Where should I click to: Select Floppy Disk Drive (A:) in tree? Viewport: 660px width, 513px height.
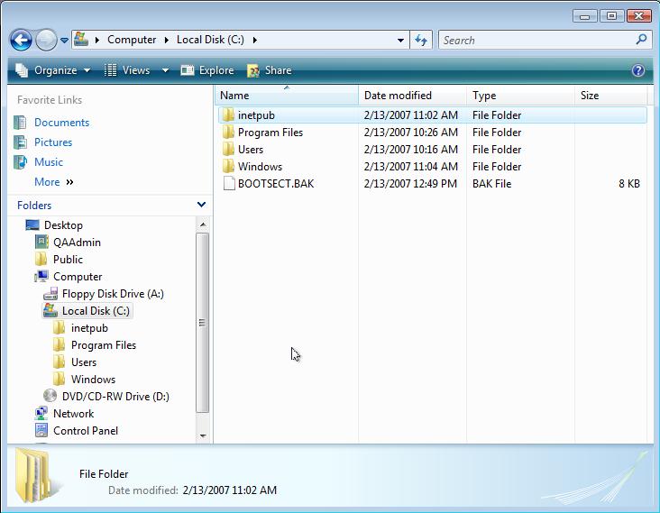pyautogui.click(x=113, y=294)
